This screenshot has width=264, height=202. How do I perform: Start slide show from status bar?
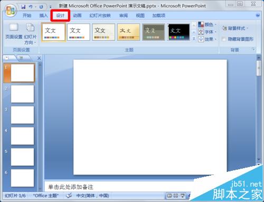click(183, 196)
